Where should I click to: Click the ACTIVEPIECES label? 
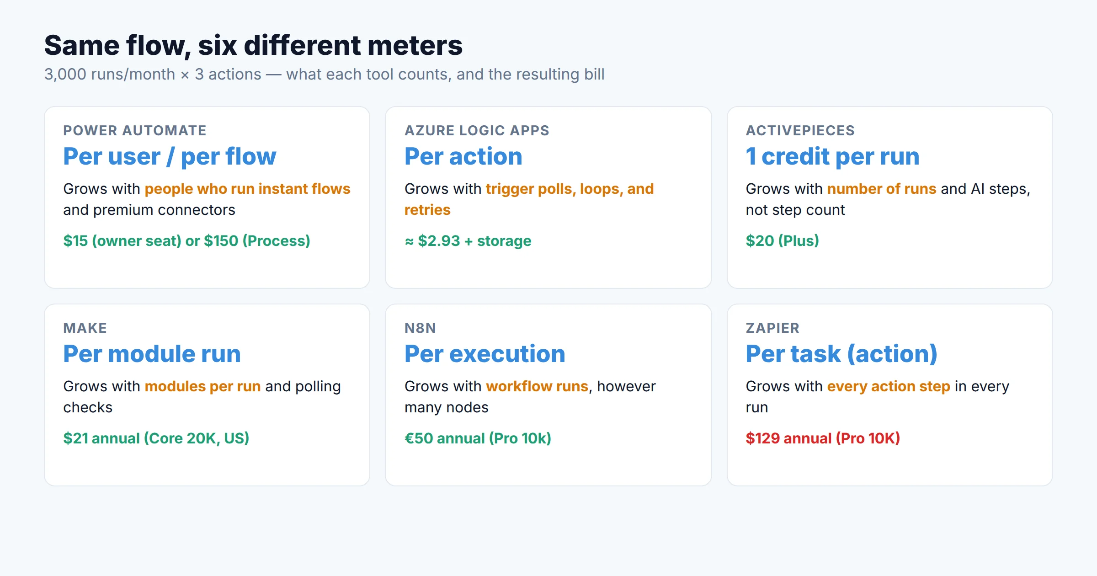800,130
